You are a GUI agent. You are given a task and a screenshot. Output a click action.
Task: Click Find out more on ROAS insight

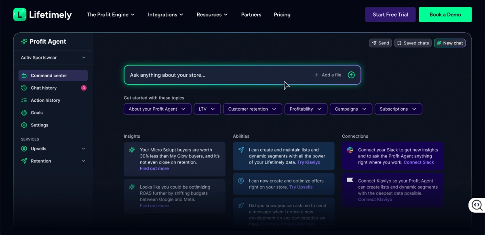click(154, 206)
